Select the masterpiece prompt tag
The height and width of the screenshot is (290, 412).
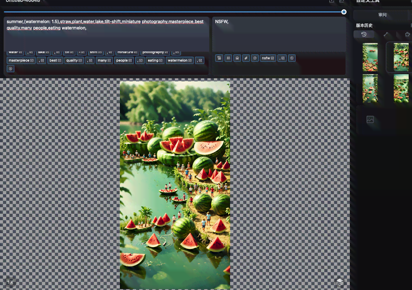click(21, 60)
